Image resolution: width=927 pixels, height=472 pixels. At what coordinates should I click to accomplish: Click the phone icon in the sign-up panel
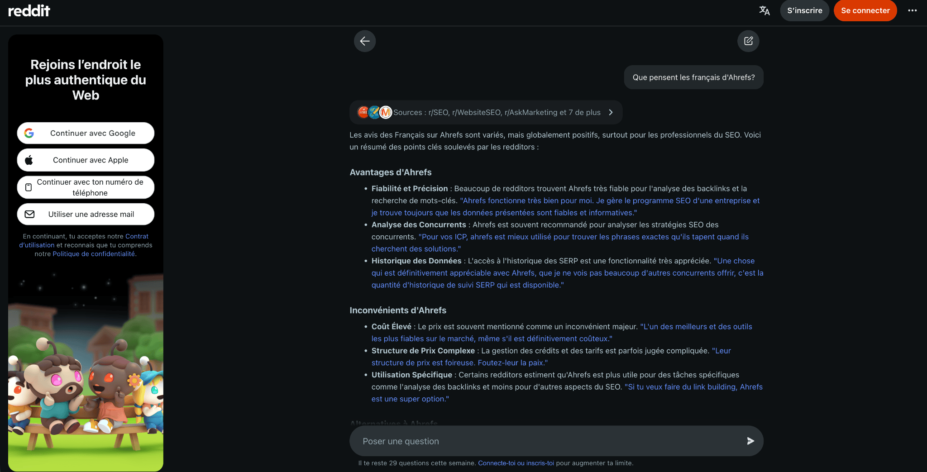[x=29, y=187]
